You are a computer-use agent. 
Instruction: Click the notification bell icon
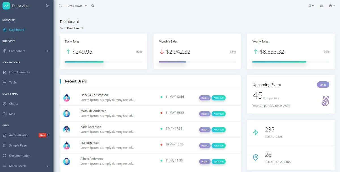pos(310,6)
